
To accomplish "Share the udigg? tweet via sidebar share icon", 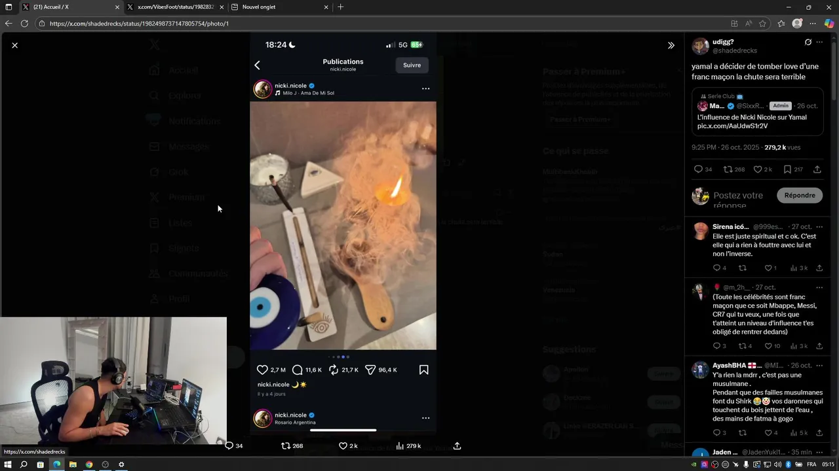I will [x=817, y=169].
